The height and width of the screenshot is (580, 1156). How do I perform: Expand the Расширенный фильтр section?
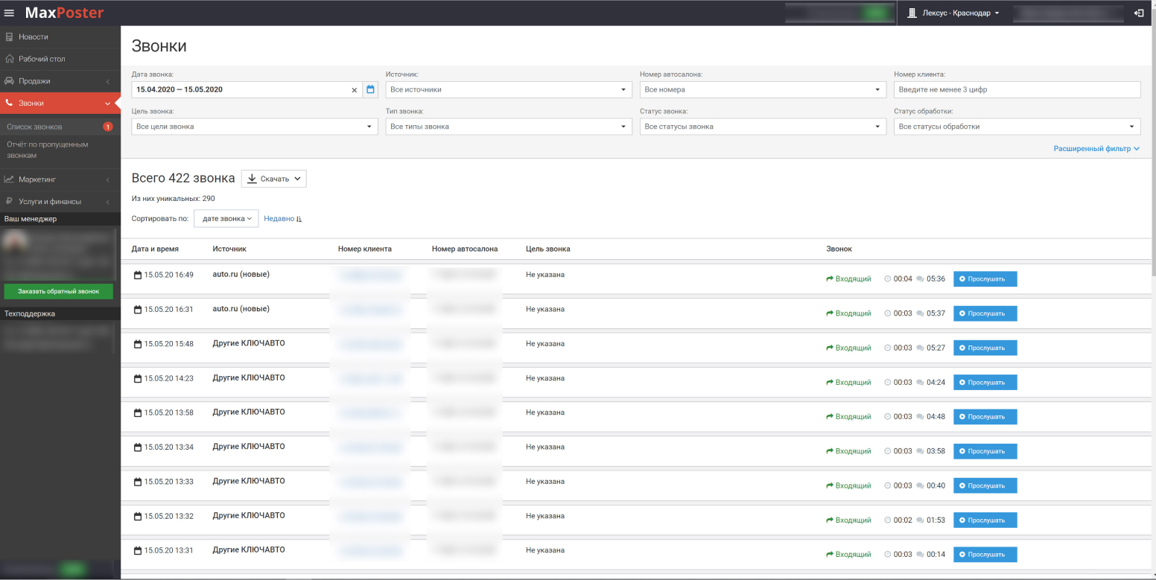[1096, 149]
